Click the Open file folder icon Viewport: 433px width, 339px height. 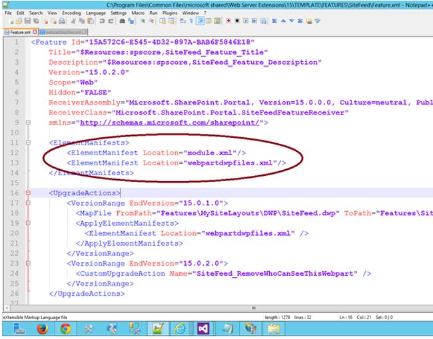coord(19,21)
